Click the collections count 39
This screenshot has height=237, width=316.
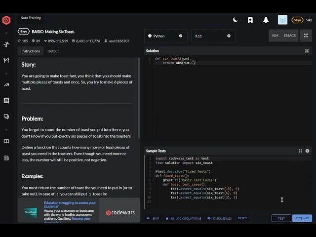36,41
